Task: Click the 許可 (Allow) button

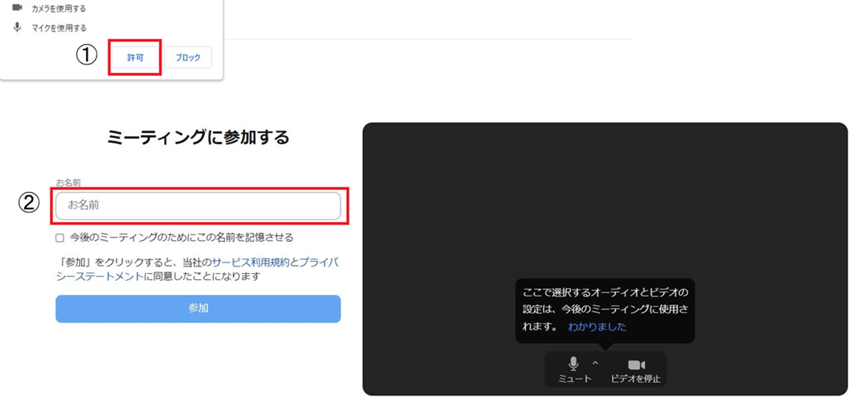Action: tap(135, 58)
